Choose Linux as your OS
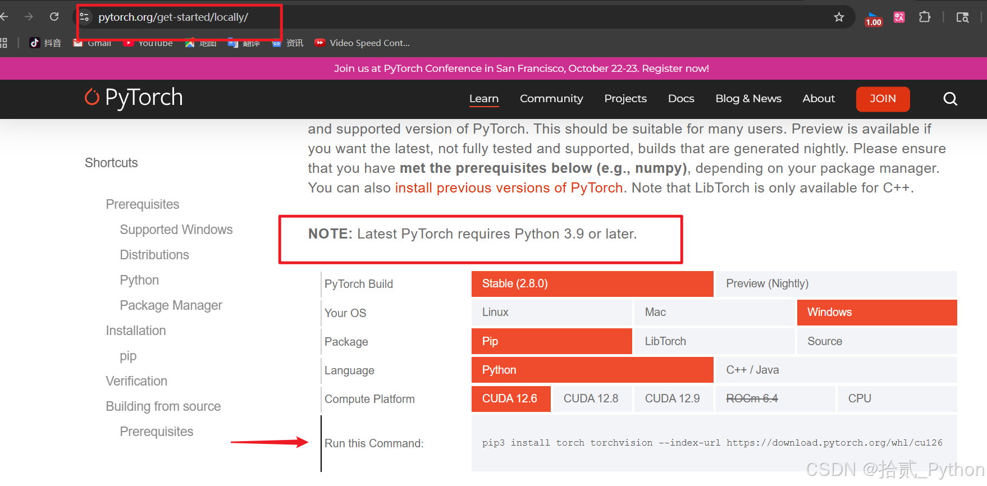Viewport: 987px width, 486px height. [x=552, y=313]
